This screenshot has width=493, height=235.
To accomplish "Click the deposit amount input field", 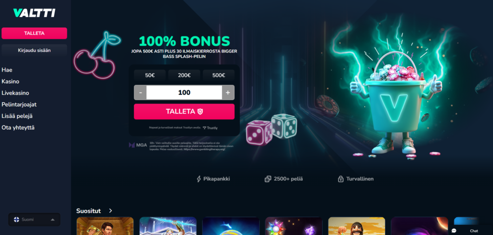I will 184,92.
